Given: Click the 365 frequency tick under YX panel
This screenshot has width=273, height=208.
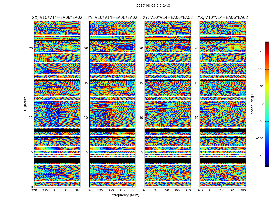Looking at the screenshot, I should click(232, 190).
